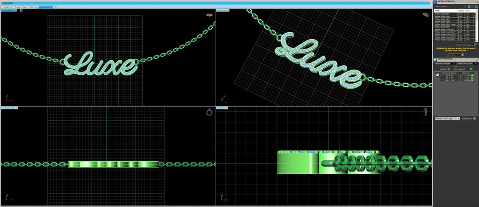Open the Diamond material dropdown
479x207 pixels.
point(447,119)
